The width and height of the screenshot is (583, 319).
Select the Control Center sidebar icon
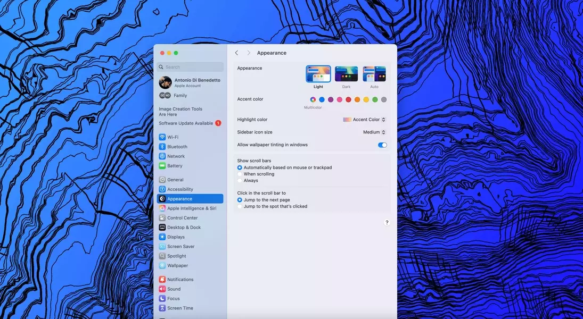tap(162, 218)
